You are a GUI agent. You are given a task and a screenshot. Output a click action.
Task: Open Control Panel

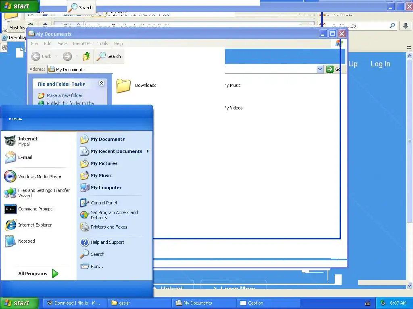coord(98,203)
